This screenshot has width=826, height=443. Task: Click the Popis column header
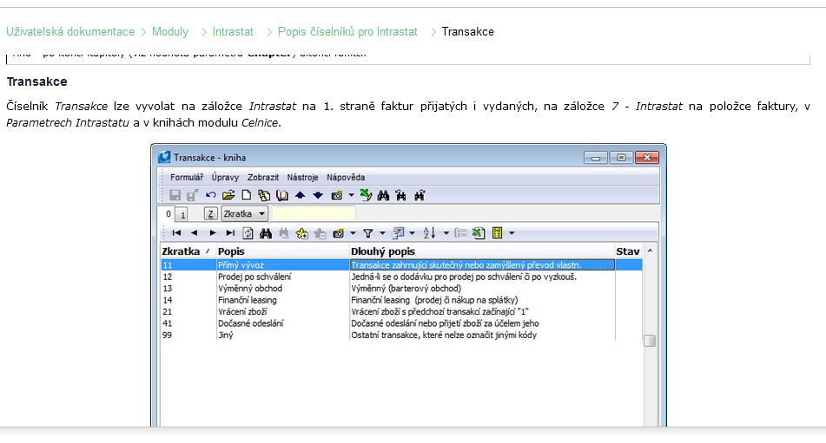click(x=282, y=251)
